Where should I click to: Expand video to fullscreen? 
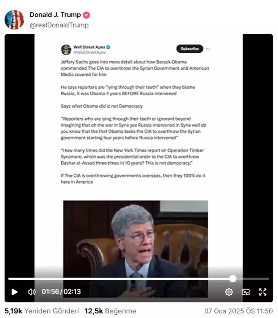point(262,292)
